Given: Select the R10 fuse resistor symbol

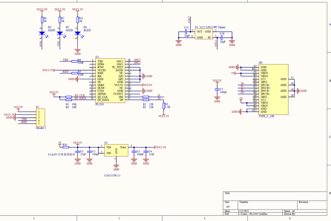Looking at the screenshot, I should [x=66, y=147].
